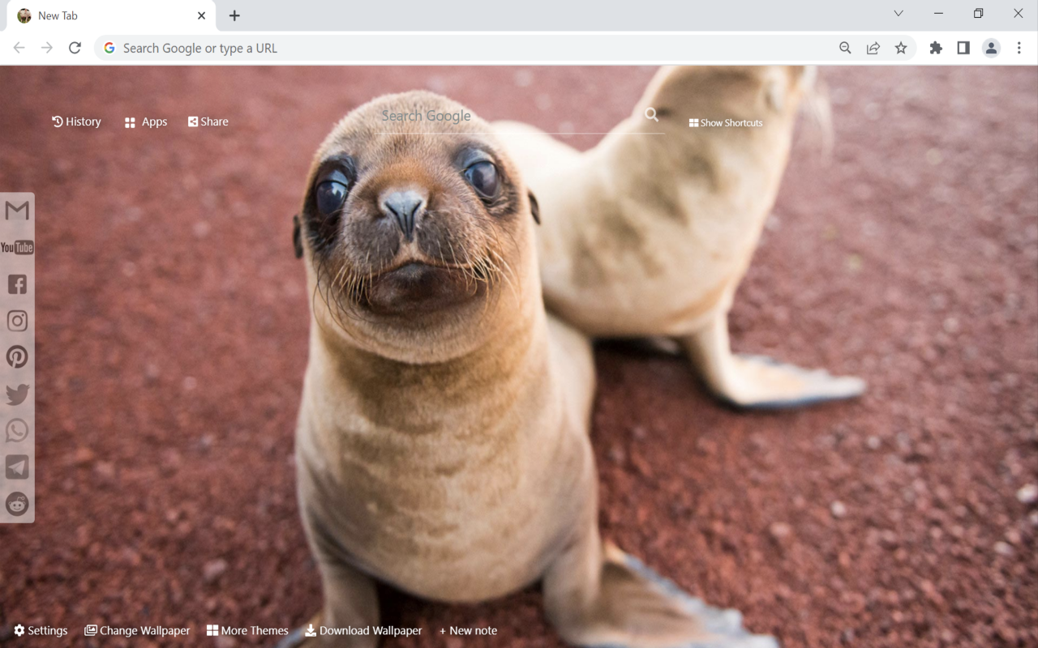Expand the tab search chevron

[899, 13]
